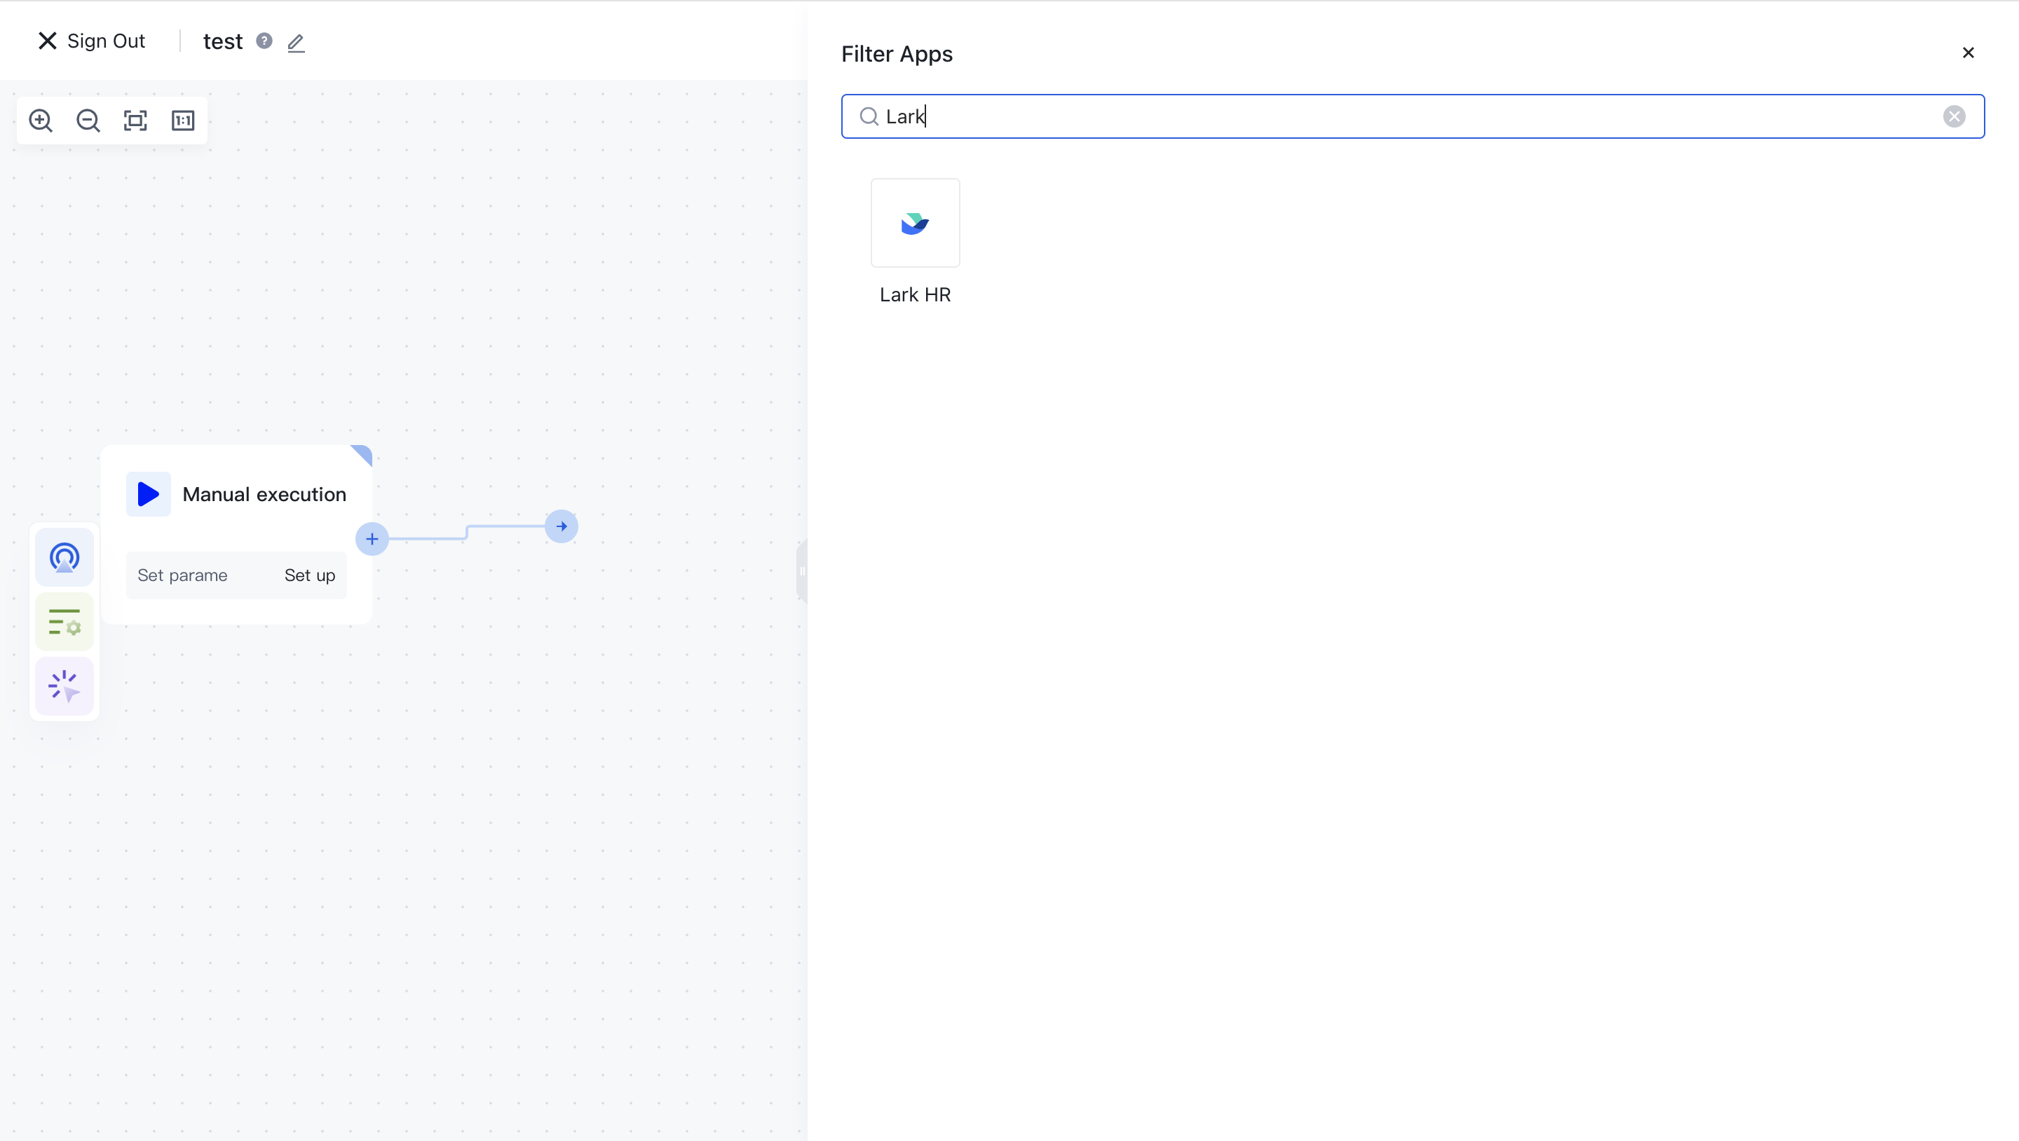
Task: Click the help question mark beside test
Action: point(264,41)
